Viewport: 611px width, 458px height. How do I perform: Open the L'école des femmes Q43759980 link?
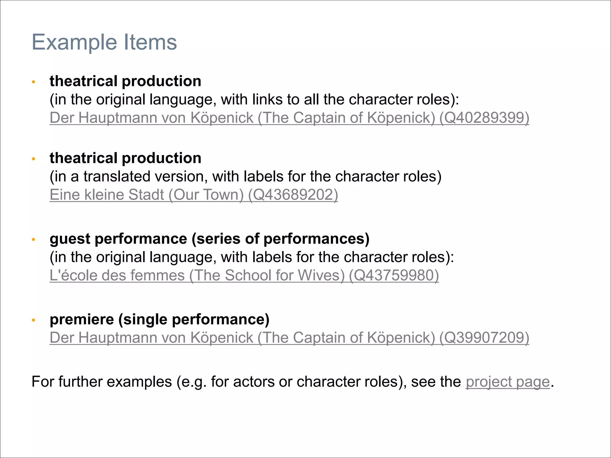point(244,275)
